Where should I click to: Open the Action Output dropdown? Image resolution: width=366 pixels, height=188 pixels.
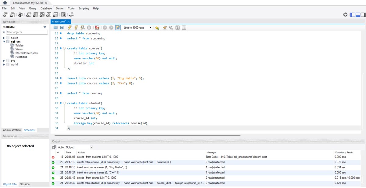tap(75, 147)
